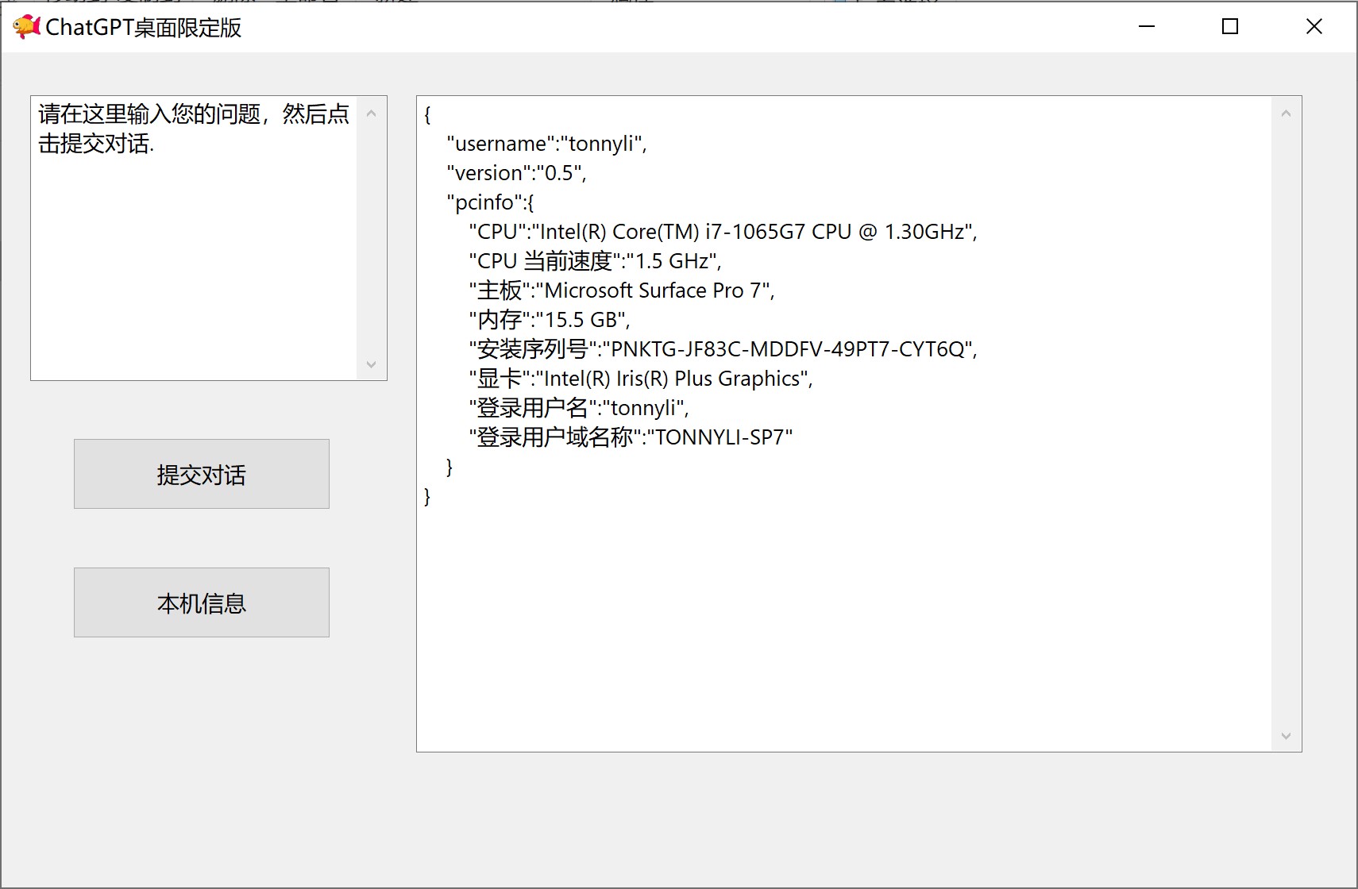1358x889 pixels.
Task: Click the 提交对话 button
Action: [202, 474]
